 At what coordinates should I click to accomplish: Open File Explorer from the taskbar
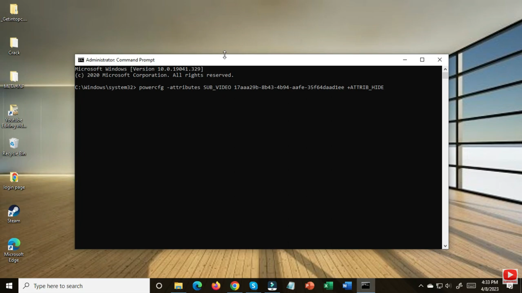click(178, 286)
